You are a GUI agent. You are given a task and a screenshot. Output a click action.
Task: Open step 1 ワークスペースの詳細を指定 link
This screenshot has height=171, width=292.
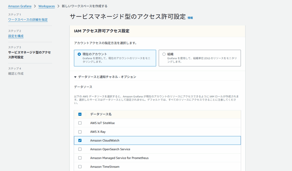28,20
